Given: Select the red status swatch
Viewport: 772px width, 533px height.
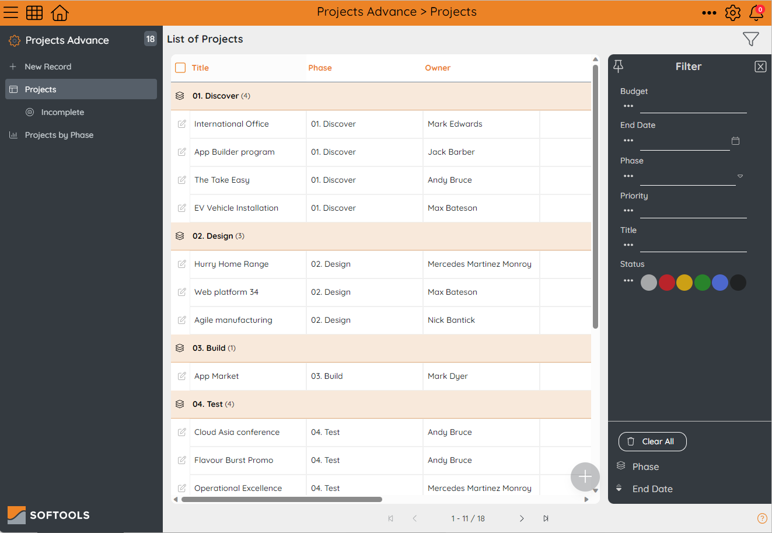Looking at the screenshot, I should (667, 283).
